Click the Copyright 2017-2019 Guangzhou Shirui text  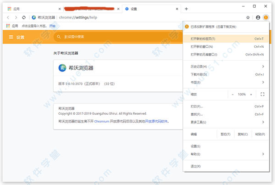102,113
